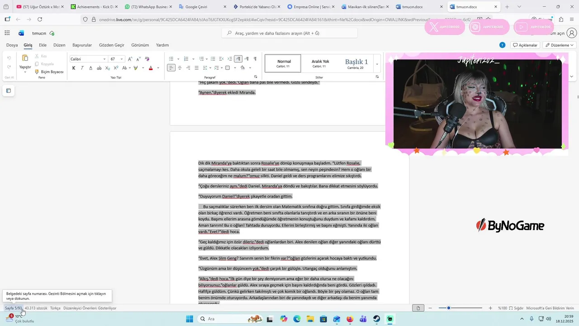Image resolution: width=579 pixels, height=326 pixels.
Task: Click the Paste (Yapıştır) clipboard icon
Action: (x=25, y=58)
